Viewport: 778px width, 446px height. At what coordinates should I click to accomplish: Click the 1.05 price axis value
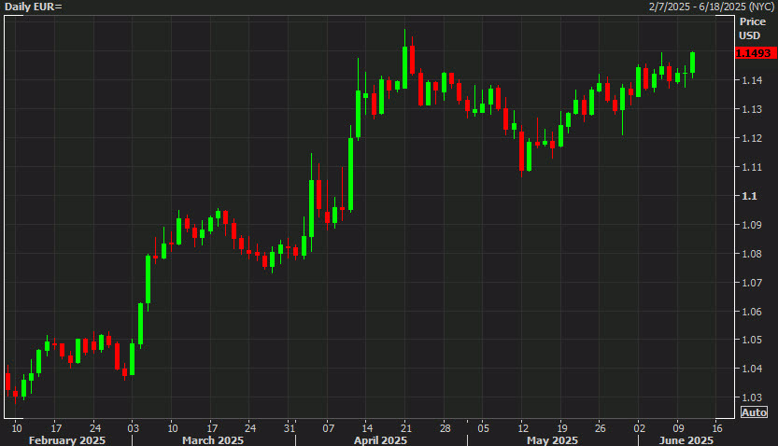(752, 340)
